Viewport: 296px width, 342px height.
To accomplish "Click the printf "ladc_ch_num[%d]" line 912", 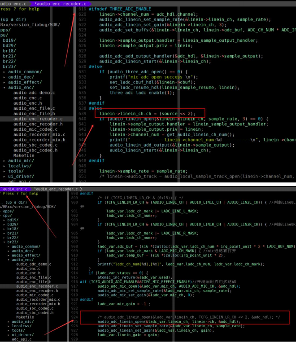I will pyautogui.click(x=181, y=264).
